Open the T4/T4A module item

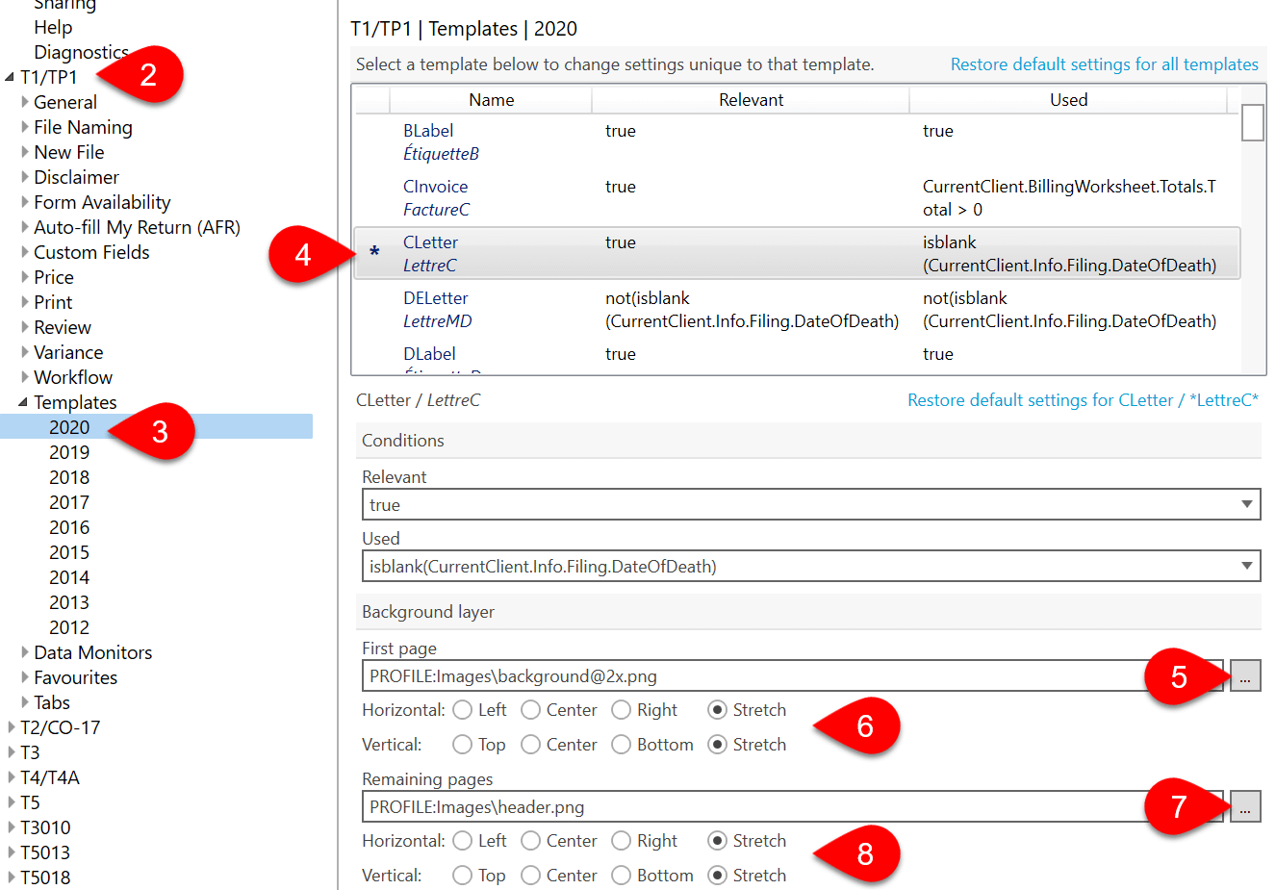coord(50,777)
